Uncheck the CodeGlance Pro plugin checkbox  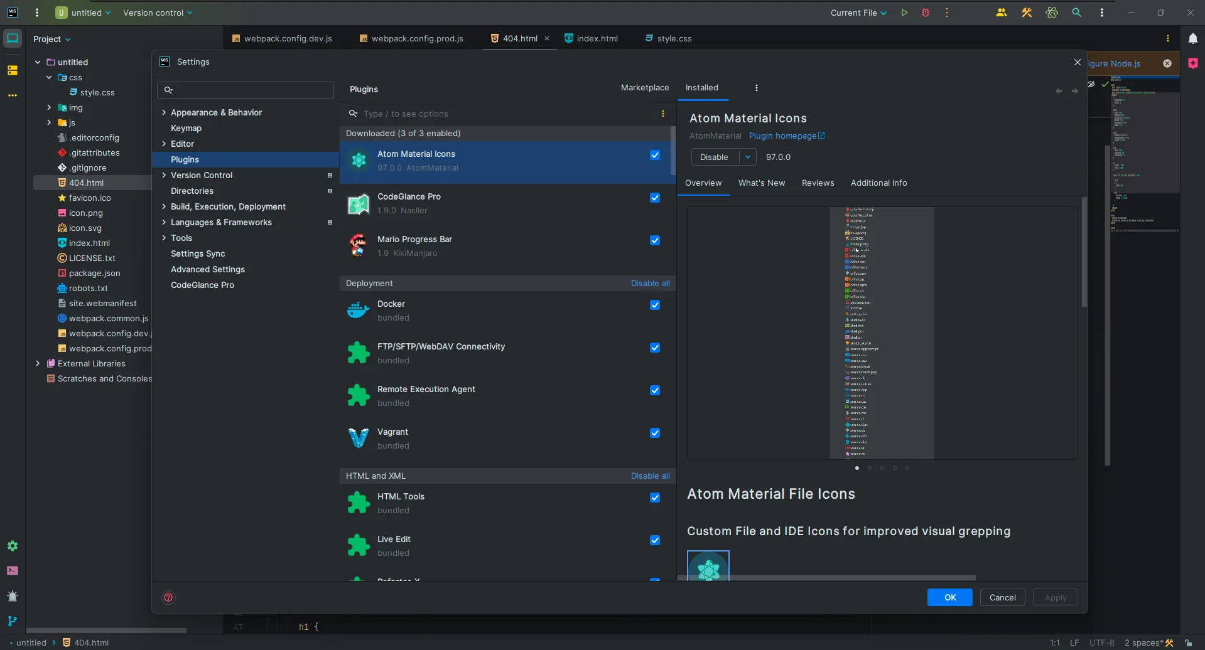(655, 198)
